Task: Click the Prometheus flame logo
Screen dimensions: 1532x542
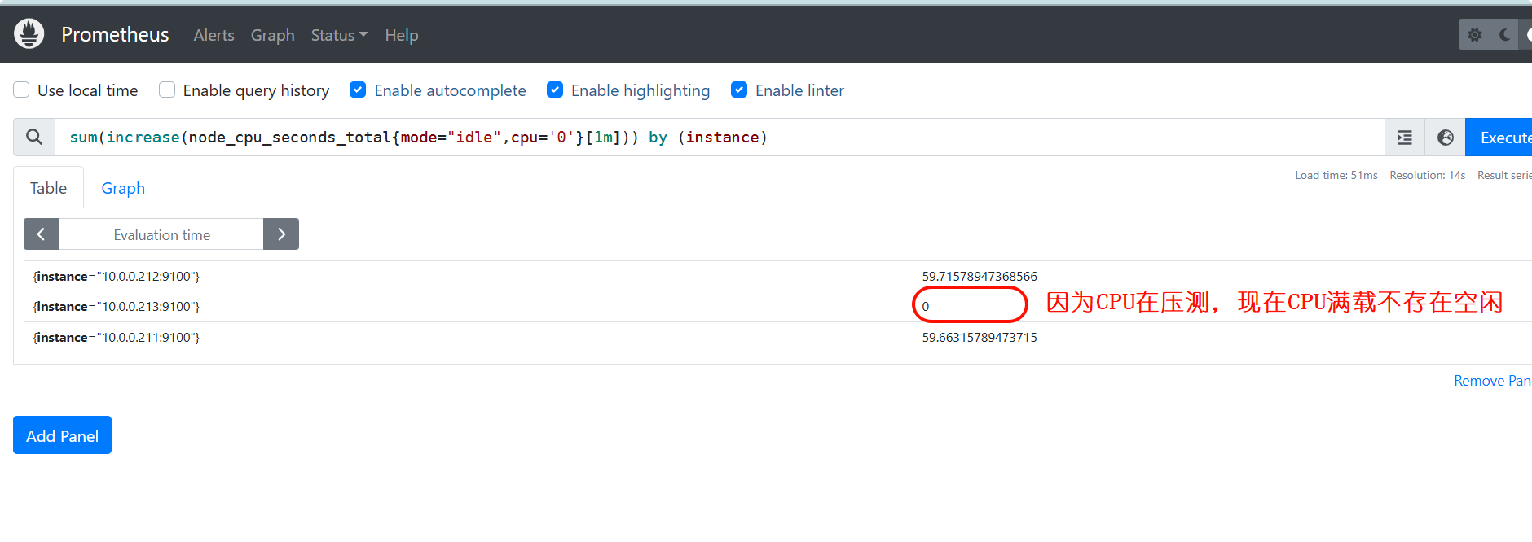Action: (x=29, y=34)
